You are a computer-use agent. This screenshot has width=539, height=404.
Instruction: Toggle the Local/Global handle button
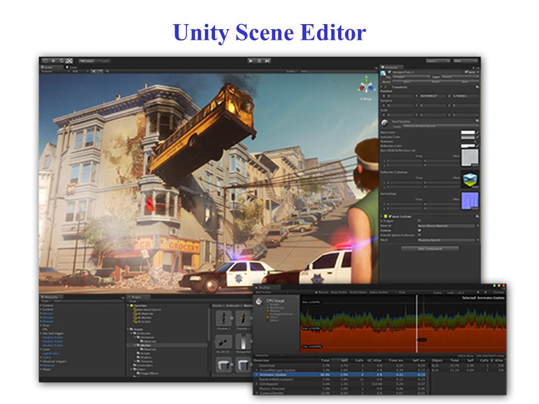[x=102, y=61]
